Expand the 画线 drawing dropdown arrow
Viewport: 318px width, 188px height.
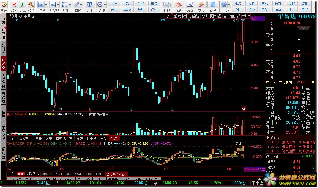coord(81,4)
